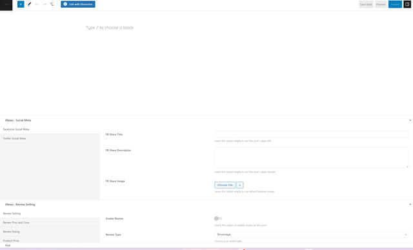Select the Review Setting tab
413x250 pixels.
pyautogui.click(x=50, y=213)
